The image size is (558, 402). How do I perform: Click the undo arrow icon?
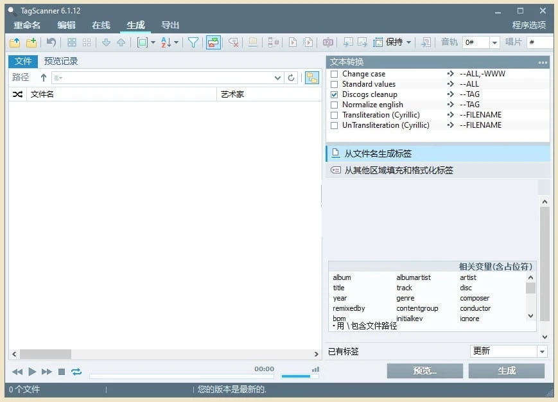point(51,42)
